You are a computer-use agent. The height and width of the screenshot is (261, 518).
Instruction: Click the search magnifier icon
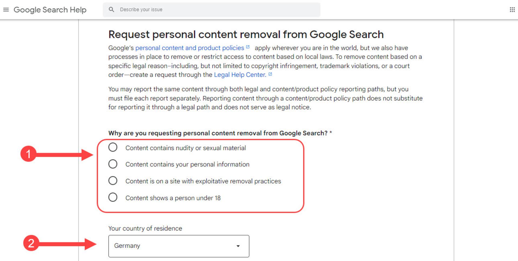click(x=111, y=9)
